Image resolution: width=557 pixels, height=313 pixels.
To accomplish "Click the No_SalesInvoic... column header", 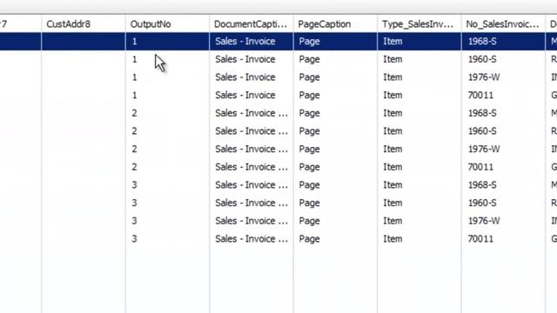I will (503, 23).
